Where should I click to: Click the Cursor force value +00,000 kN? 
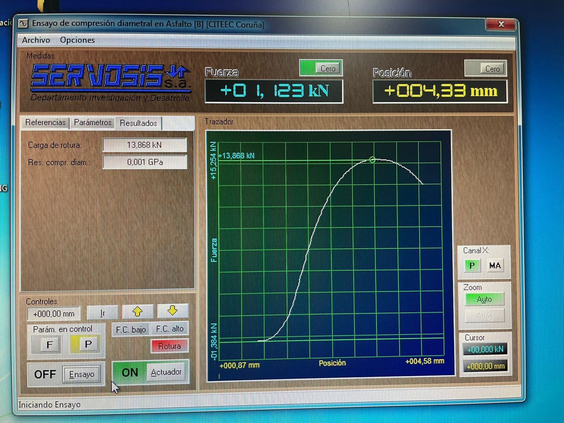(x=485, y=350)
